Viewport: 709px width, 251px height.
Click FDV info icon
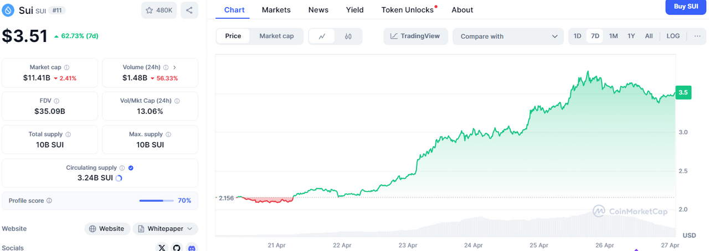(x=56, y=101)
